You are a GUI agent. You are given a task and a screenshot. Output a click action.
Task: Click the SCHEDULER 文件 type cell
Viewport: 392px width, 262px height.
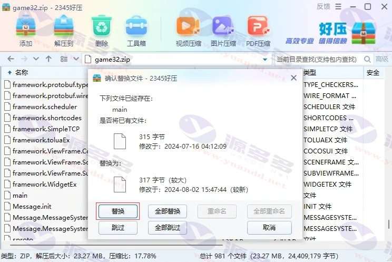pos(329,107)
